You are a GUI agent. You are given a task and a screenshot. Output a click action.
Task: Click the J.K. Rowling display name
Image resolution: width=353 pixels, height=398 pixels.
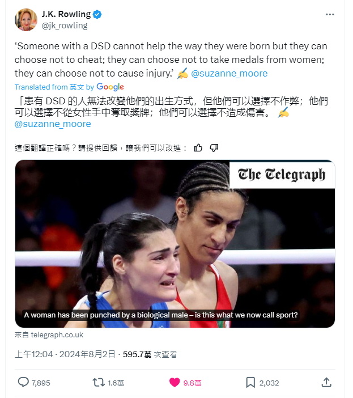click(x=66, y=14)
